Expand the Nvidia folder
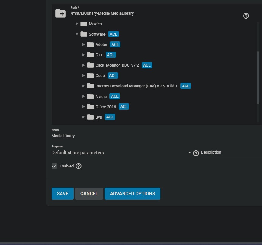Screen dimensions: 262x245 [84, 96]
